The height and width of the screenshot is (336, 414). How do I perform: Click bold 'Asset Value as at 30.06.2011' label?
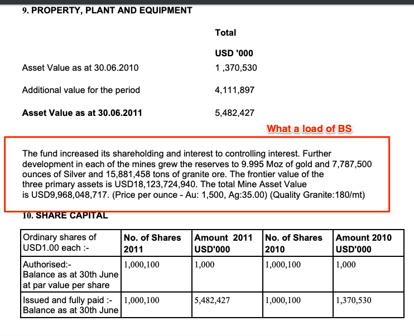pos(82,113)
